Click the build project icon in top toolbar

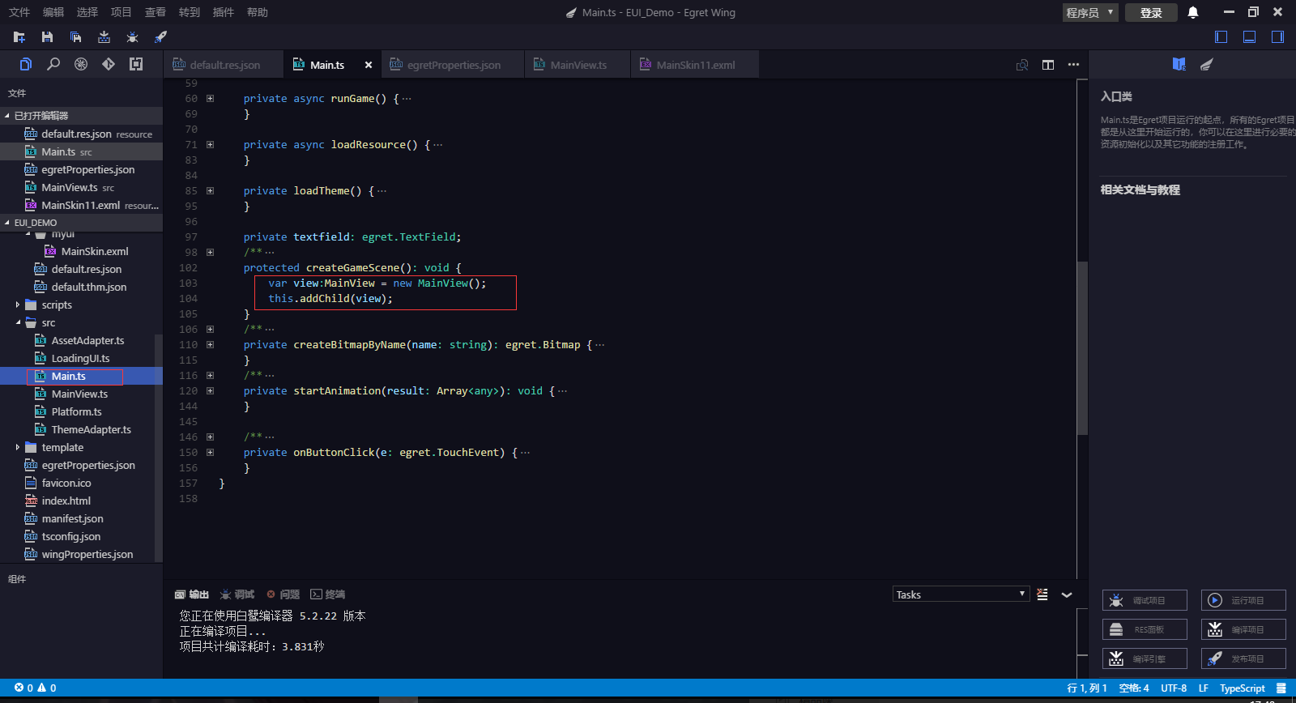pos(104,37)
